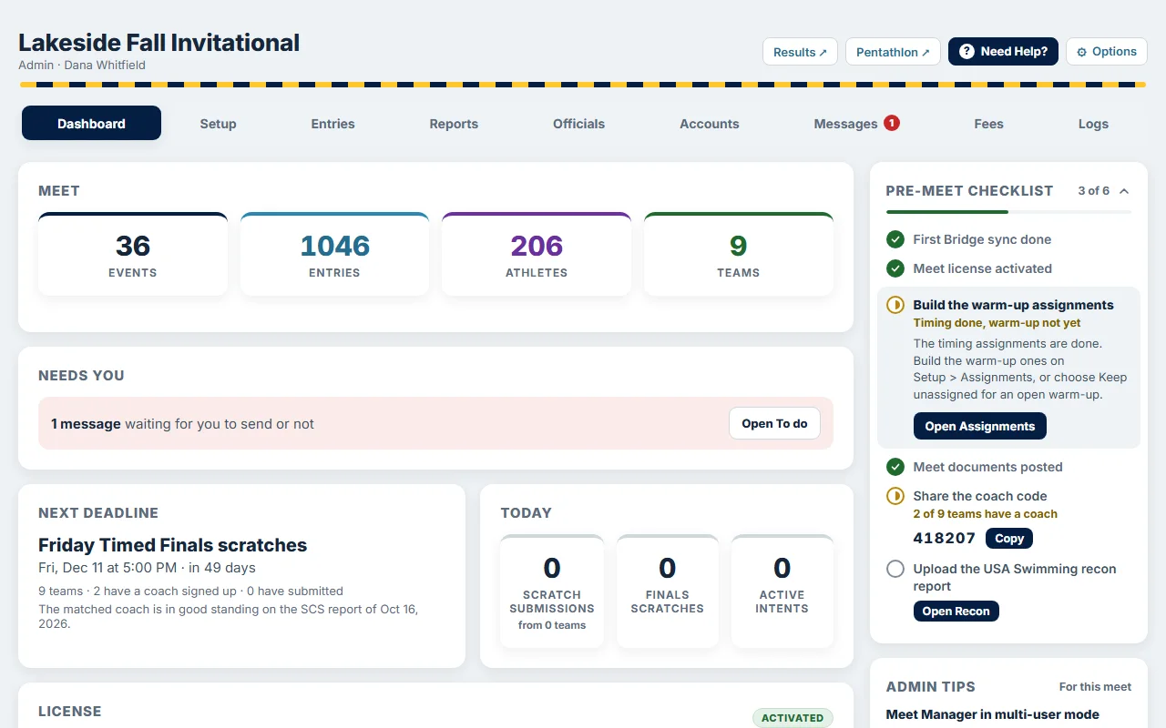Screen dimensions: 1166x728
Task: Click the green check beside Meet documents posted
Action: 895,467
